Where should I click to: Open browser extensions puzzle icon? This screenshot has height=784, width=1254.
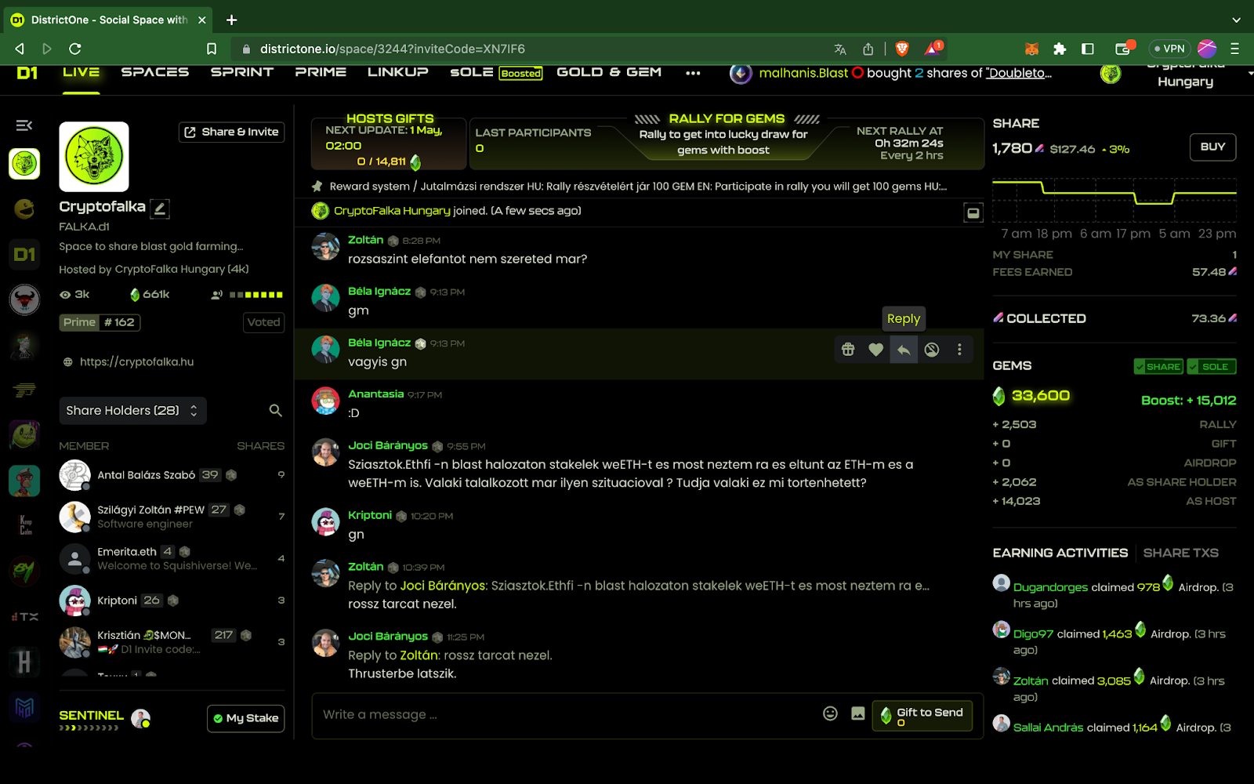pos(1060,49)
